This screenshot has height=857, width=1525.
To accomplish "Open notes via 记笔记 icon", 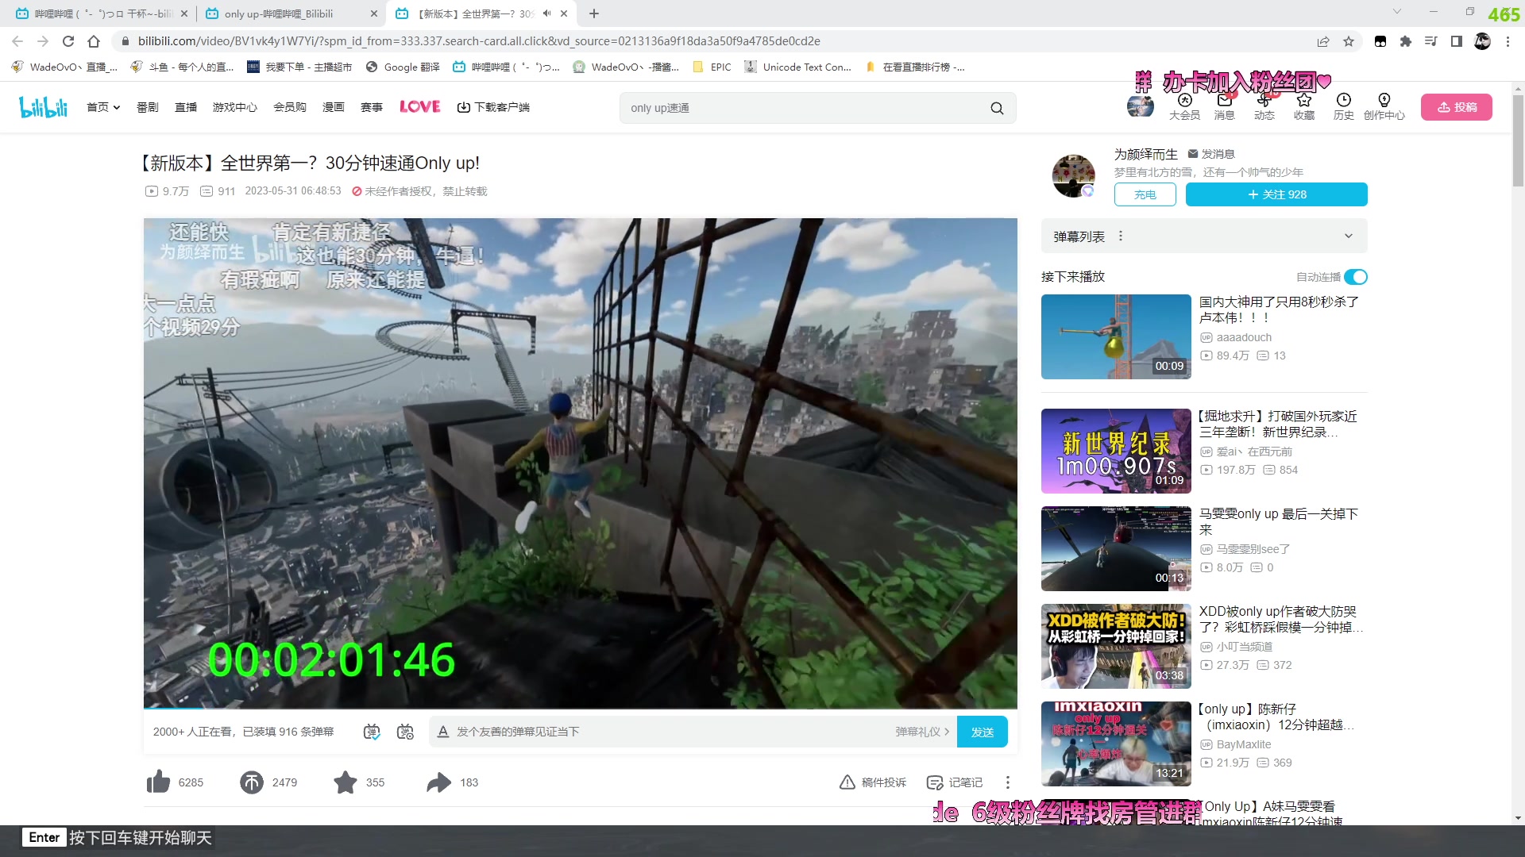I will 935,782.
